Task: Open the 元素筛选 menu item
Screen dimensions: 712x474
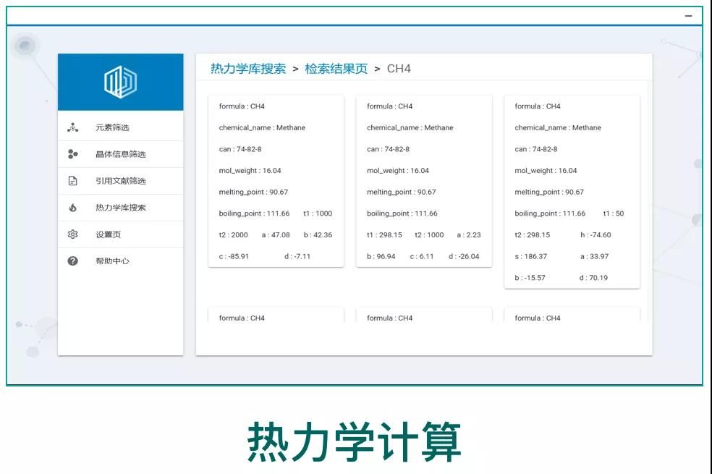Action: (x=112, y=127)
